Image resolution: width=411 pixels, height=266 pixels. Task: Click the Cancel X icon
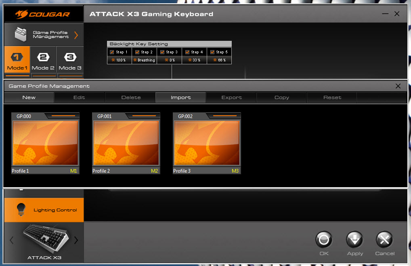pos(384,239)
